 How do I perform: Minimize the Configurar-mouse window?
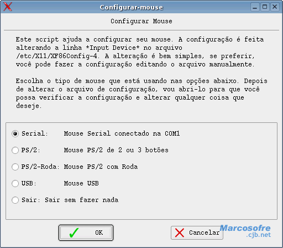(255, 7)
